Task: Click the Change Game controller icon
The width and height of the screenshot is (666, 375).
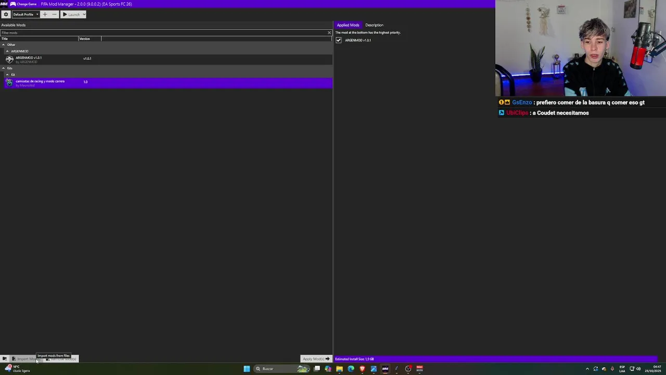Action: tap(12, 4)
